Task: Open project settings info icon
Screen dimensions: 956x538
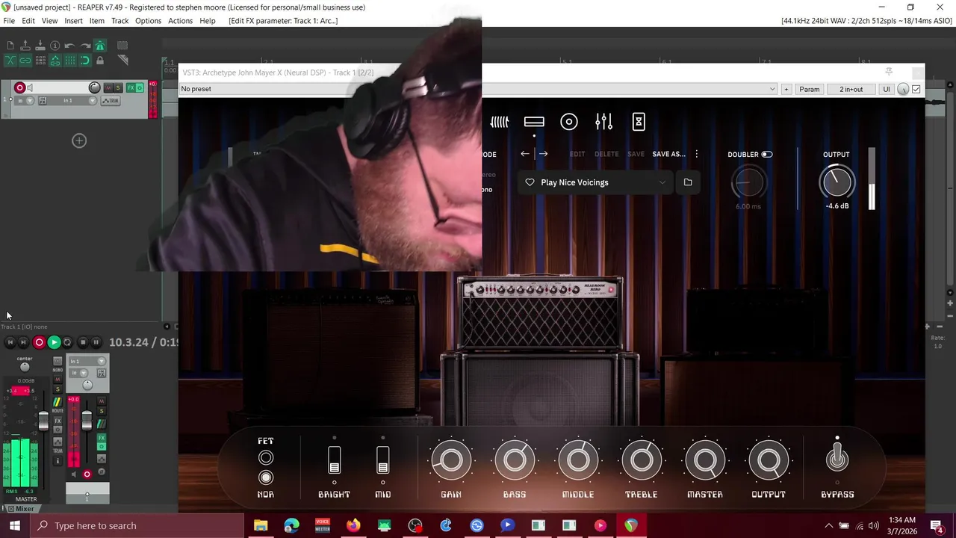Action: coord(55,46)
